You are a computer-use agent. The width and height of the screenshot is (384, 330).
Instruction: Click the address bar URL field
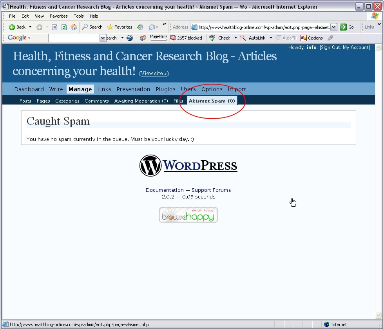[x=264, y=27]
